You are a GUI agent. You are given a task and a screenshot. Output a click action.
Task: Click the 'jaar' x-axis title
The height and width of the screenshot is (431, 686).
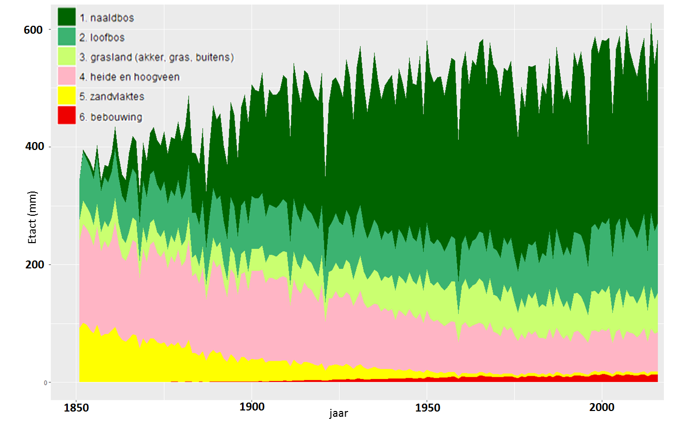[x=338, y=414]
